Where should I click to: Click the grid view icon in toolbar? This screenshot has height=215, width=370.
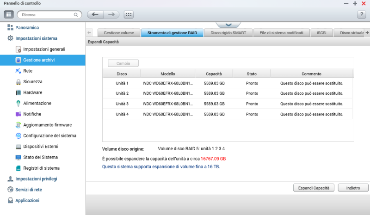pos(129,14)
